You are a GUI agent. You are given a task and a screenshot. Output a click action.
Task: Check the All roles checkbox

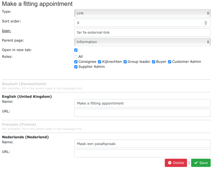coord(76,57)
